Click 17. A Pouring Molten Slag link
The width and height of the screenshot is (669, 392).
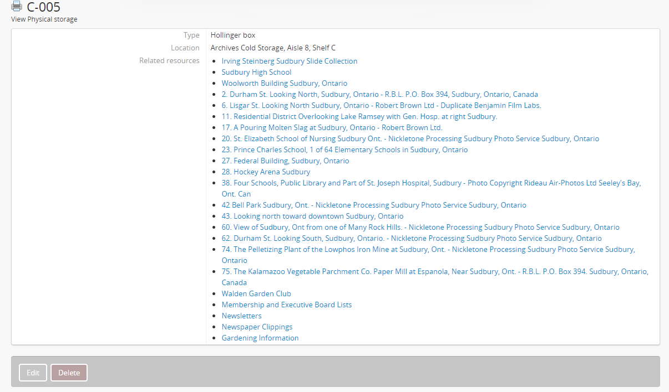(x=332, y=127)
